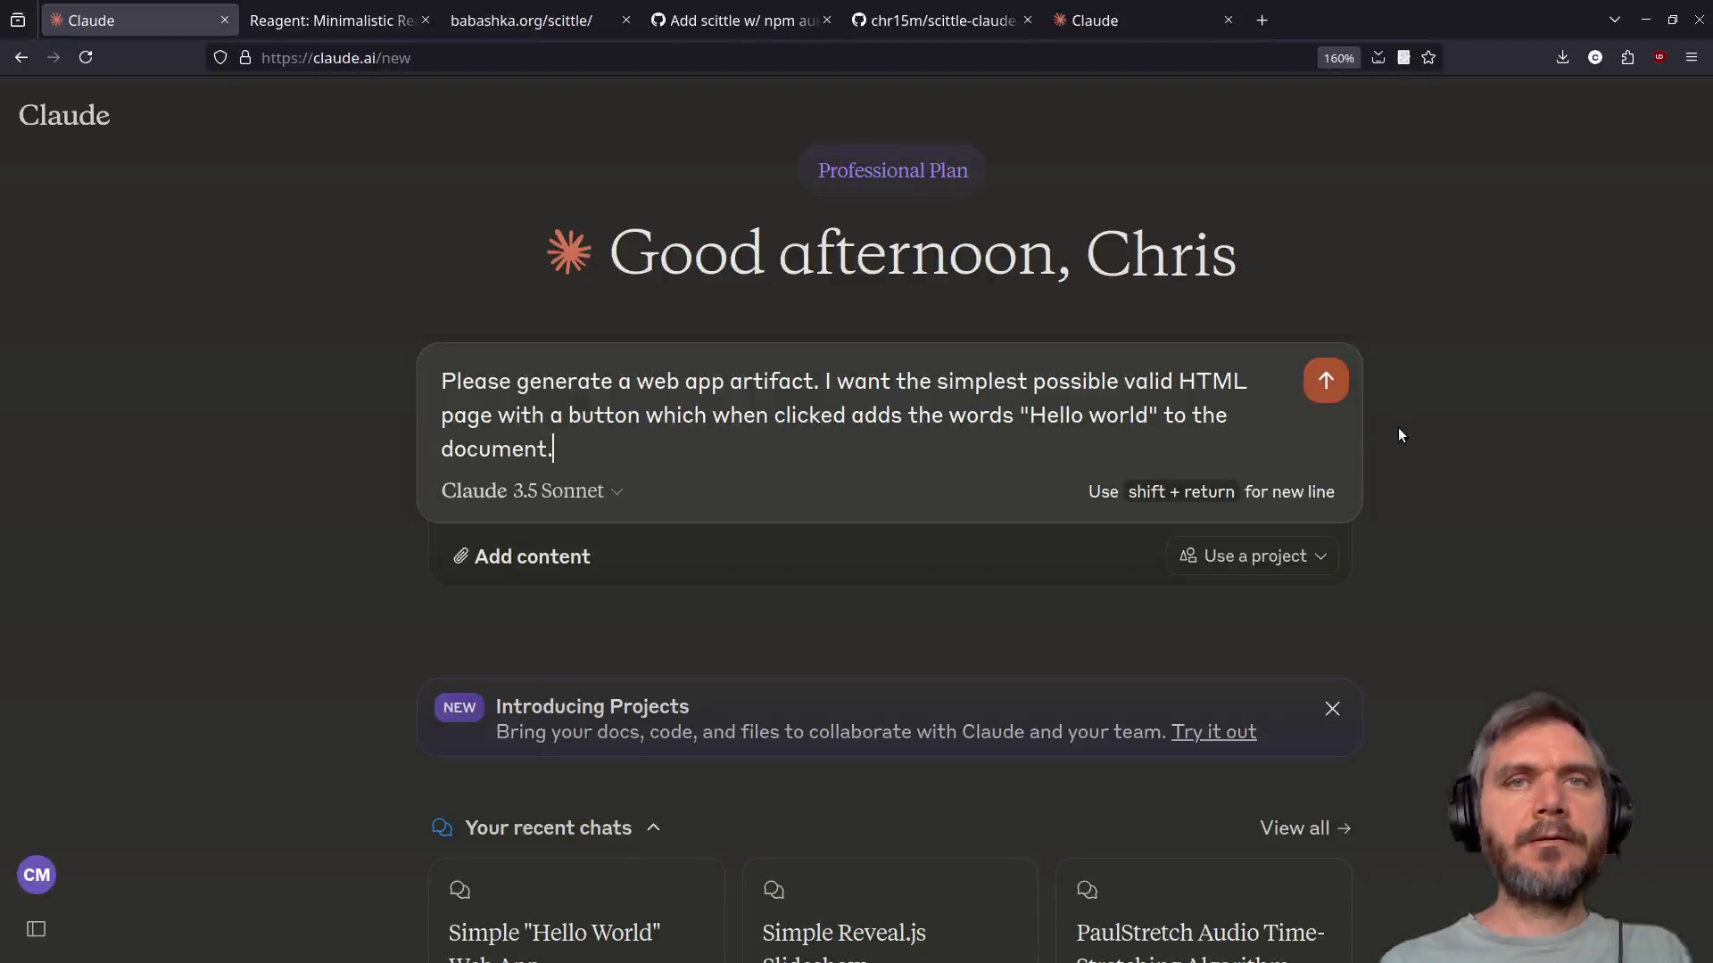
Task: Open the Simple Reveal.js chat card
Action: tap(890, 911)
